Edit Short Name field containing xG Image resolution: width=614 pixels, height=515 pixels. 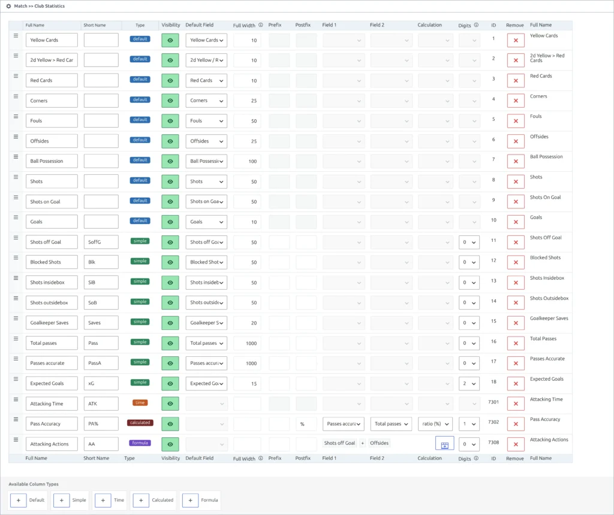click(101, 384)
